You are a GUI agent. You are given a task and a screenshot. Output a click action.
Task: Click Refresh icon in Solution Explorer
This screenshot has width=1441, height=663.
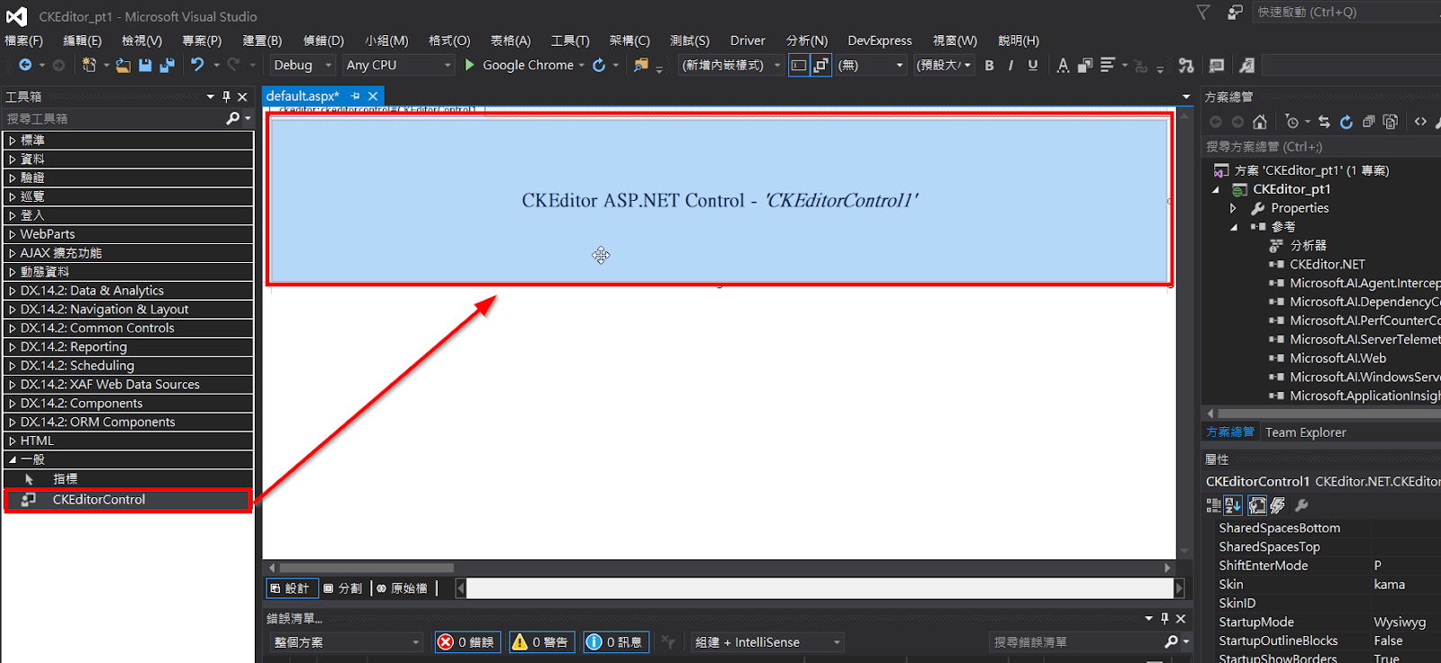[1346, 122]
